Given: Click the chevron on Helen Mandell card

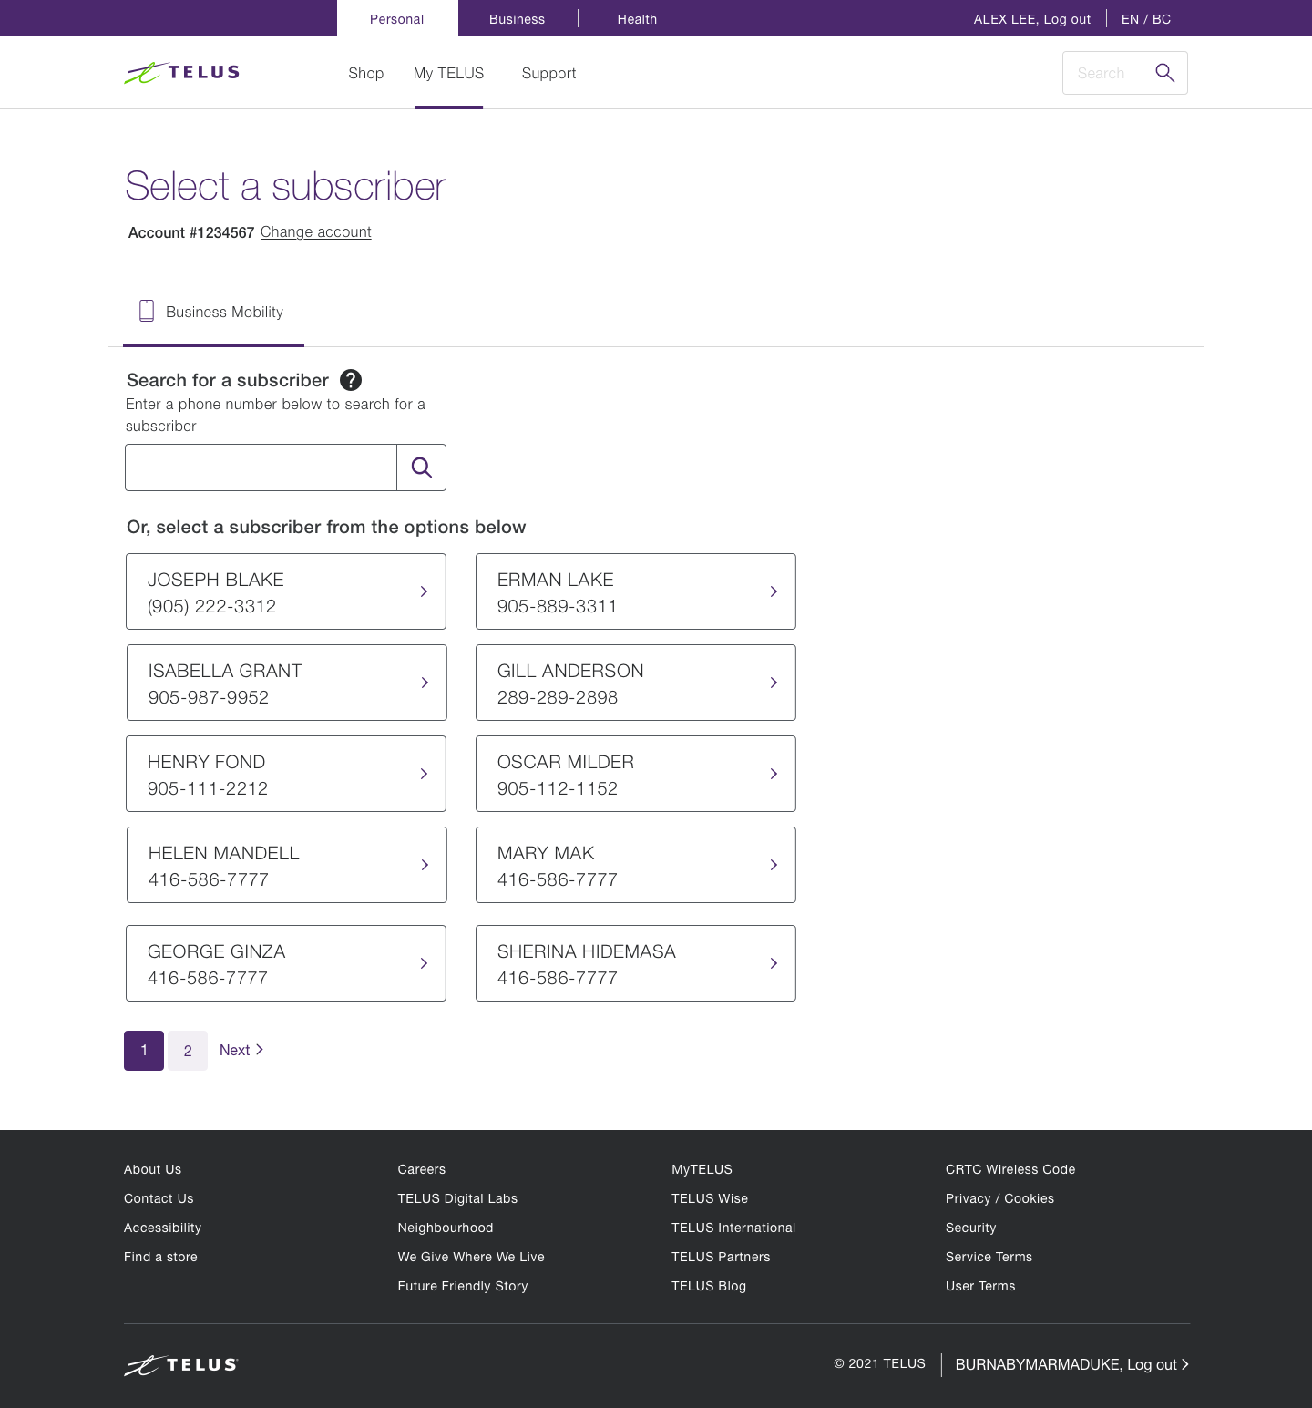Looking at the screenshot, I should pyautogui.click(x=425, y=865).
